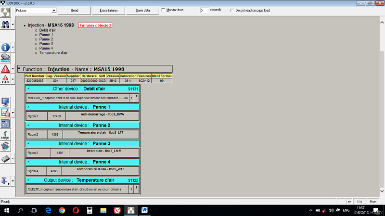Select the engine injector icon
This screenshot has height=216, width=385.
point(5,146)
